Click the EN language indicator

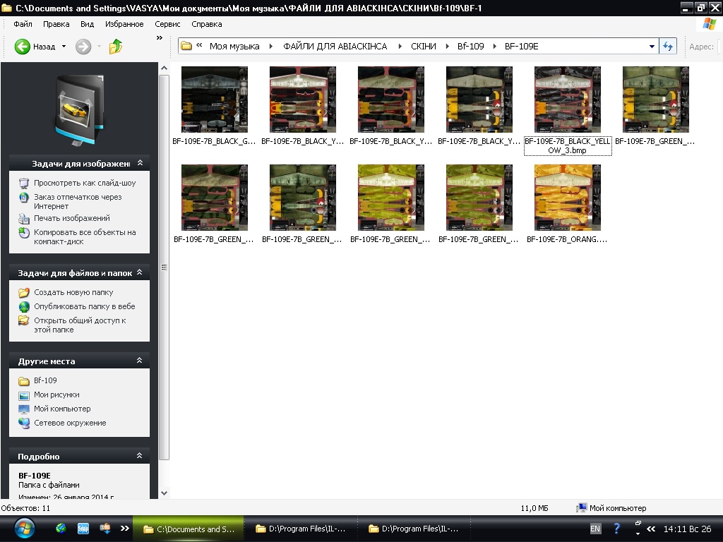pyautogui.click(x=595, y=529)
